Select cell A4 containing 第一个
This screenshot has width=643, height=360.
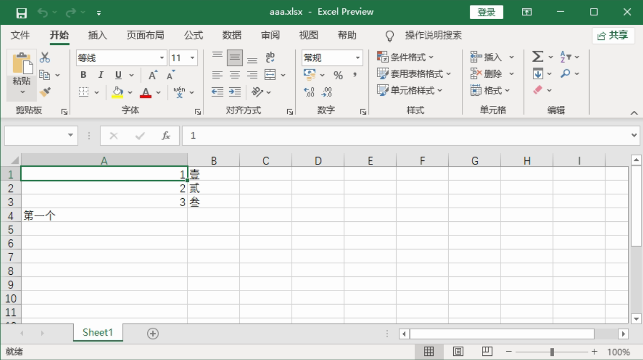104,216
